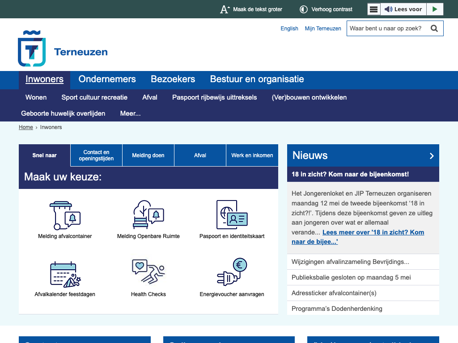Open Paspoort en identiteitskaart icon
This screenshot has width=458, height=343.
click(232, 215)
